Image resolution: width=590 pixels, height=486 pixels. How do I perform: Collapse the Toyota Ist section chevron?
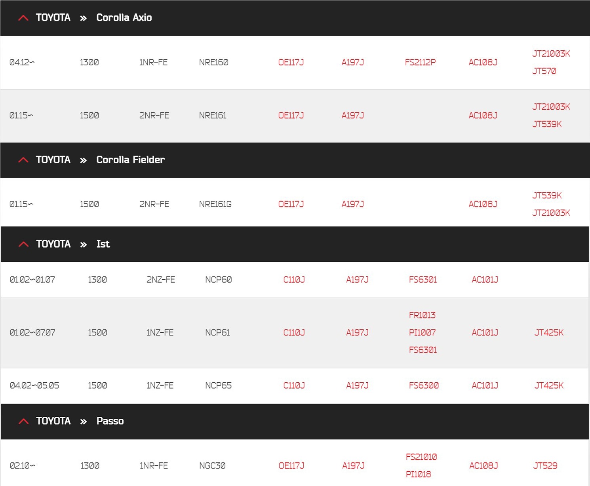tap(23, 244)
